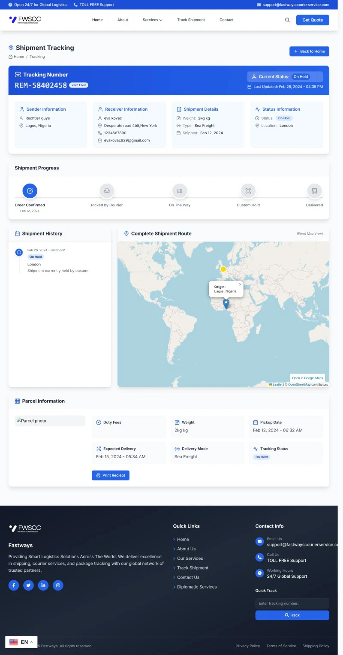Click the Track button in Quick Track
This screenshot has height=655, width=343.
(292, 615)
